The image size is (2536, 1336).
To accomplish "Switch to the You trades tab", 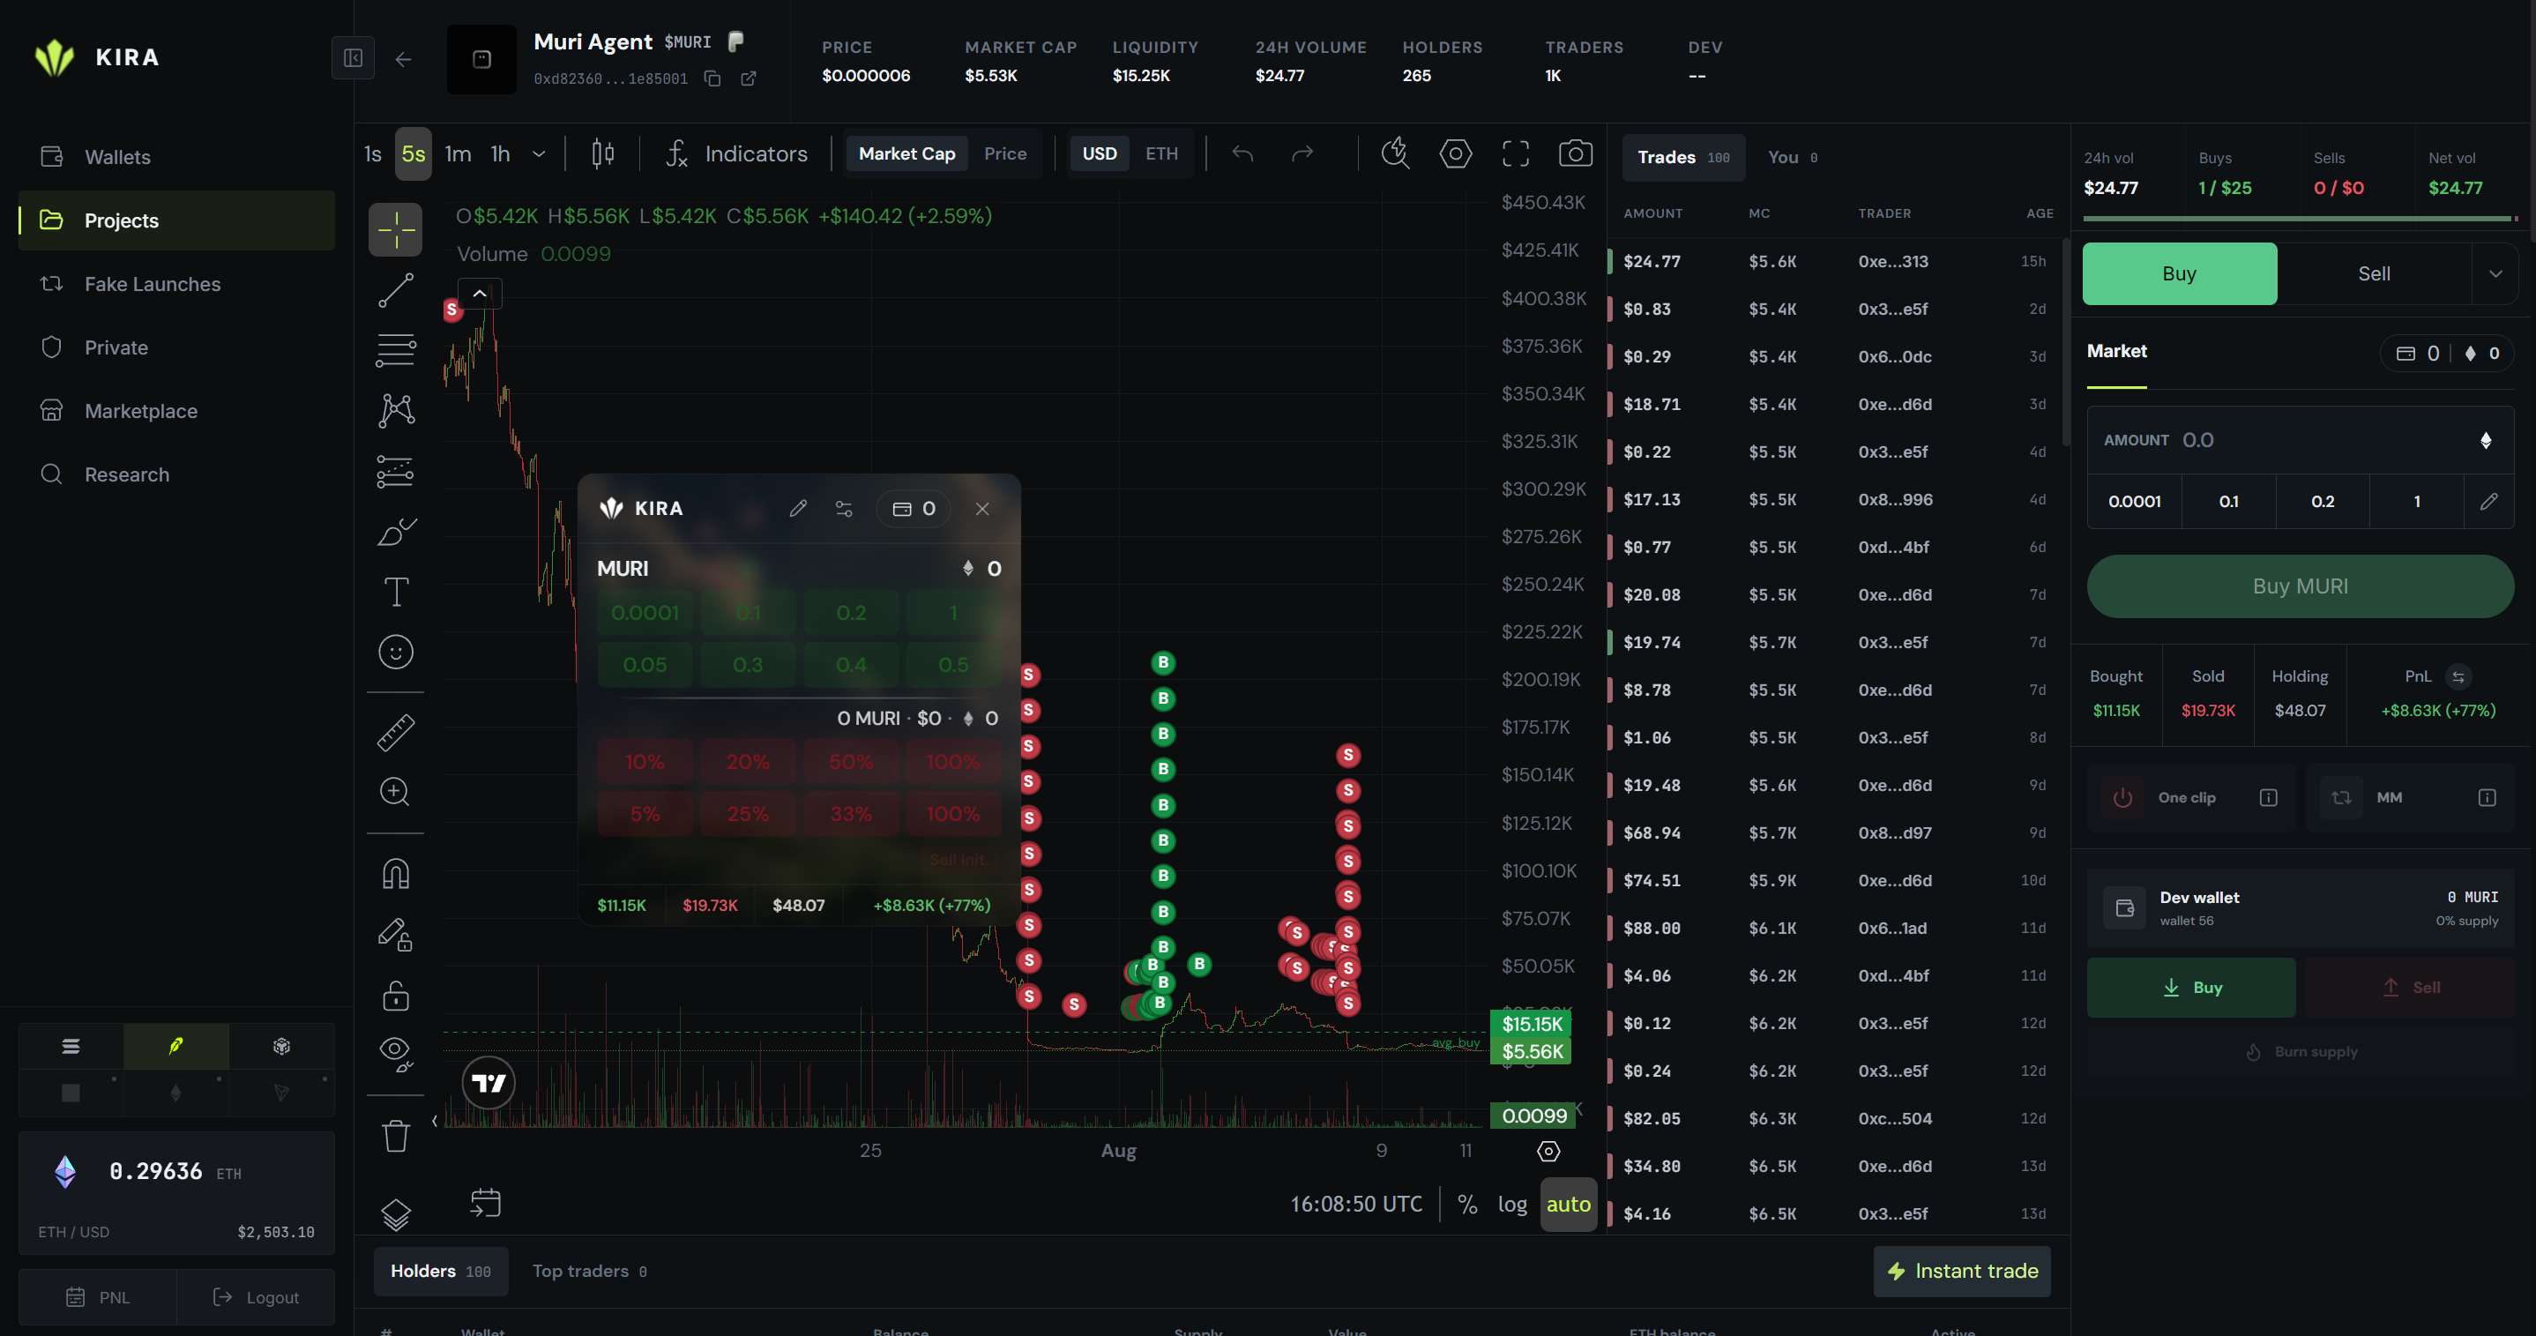I will [x=1793, y=158].
